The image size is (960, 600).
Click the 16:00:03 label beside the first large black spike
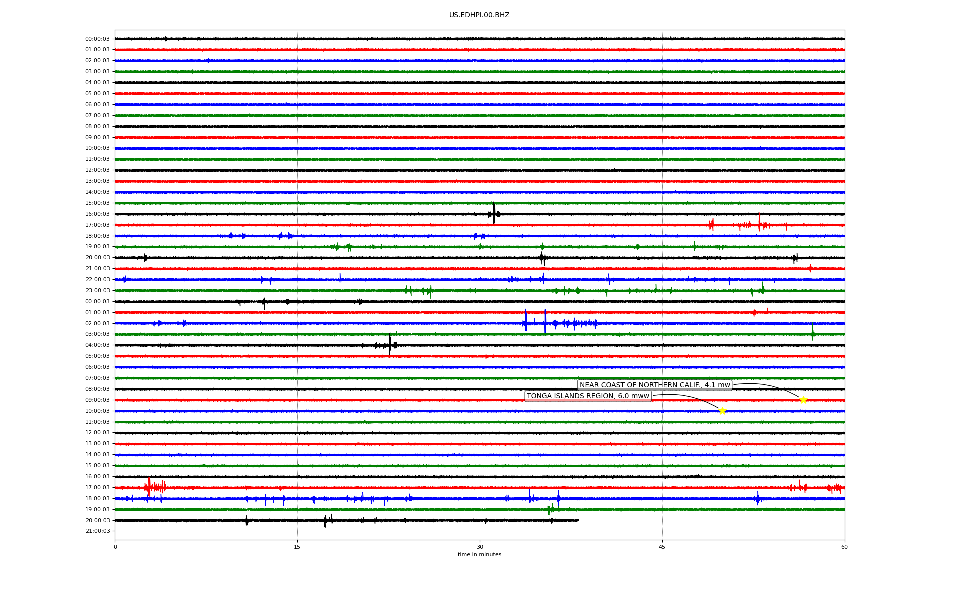click(x=97, y=214)
